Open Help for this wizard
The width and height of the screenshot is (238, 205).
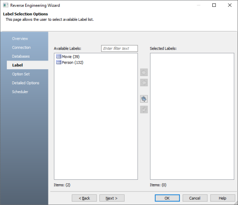[222, 198]
